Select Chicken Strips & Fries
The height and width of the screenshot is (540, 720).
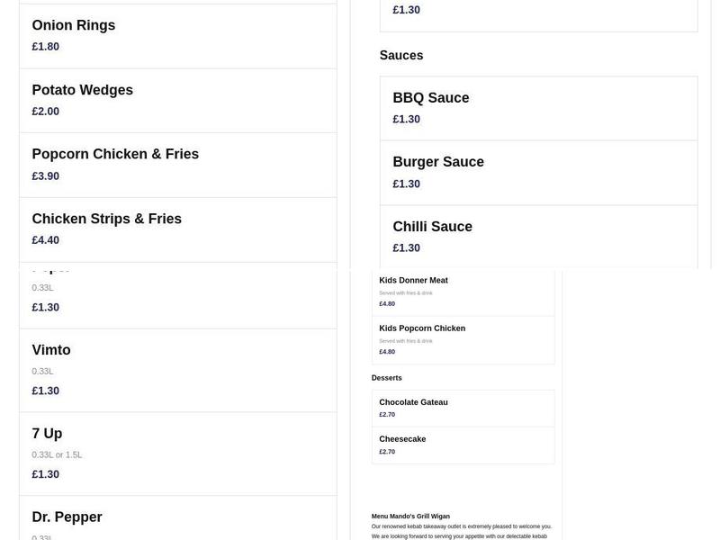(177, 229)
